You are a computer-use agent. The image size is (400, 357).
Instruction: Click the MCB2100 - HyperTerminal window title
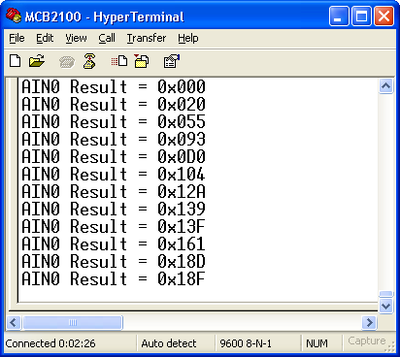[x=105, y=16]
